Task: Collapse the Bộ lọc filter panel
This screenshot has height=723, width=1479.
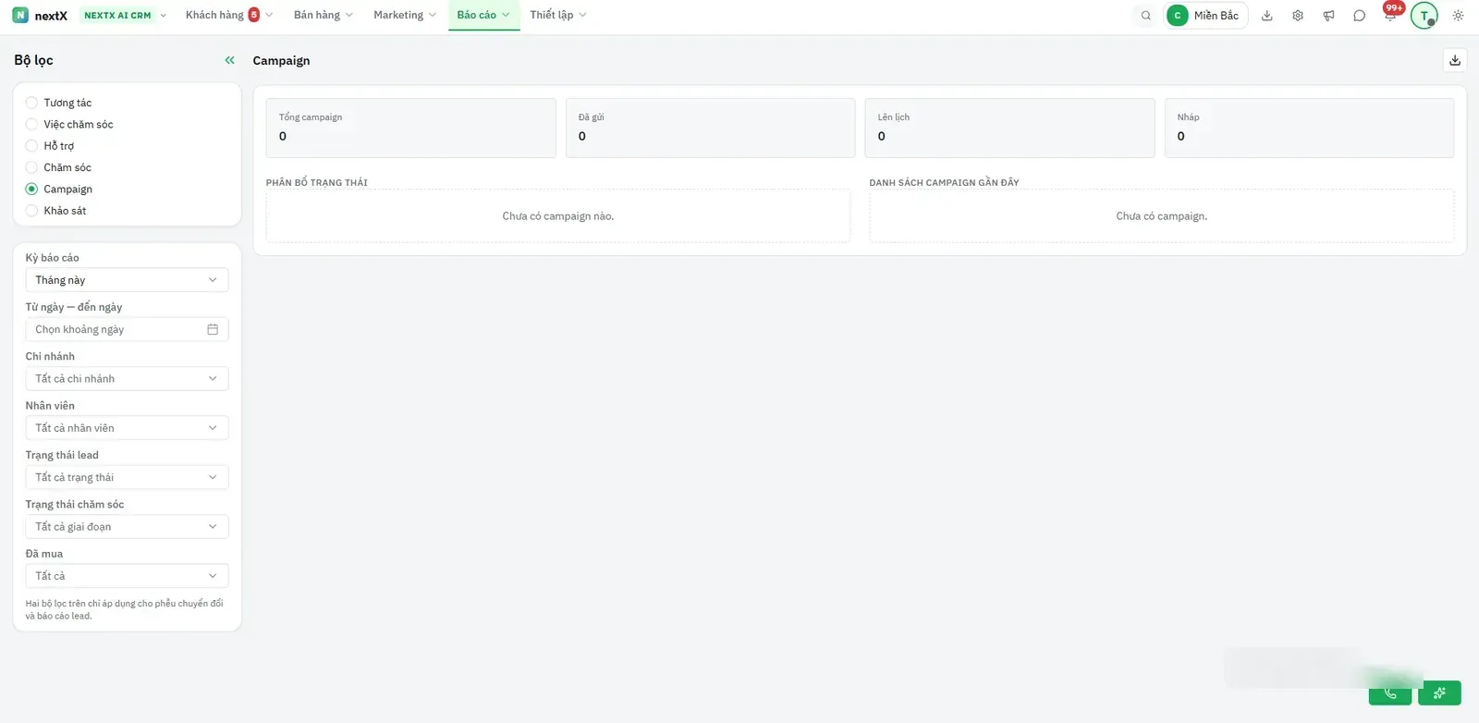Action: point(229,60)
